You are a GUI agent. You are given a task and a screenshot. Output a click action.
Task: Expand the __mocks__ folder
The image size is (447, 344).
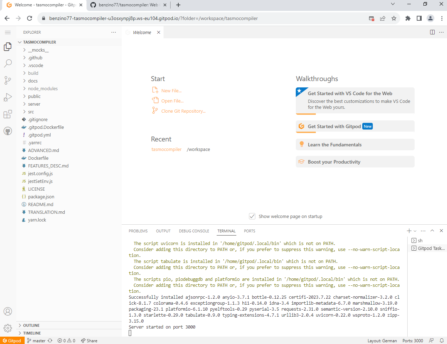[69, 50]
